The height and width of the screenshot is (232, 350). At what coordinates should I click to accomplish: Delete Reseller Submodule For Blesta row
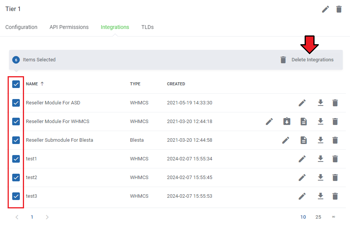pyautogui.click(x=335, y=140)
